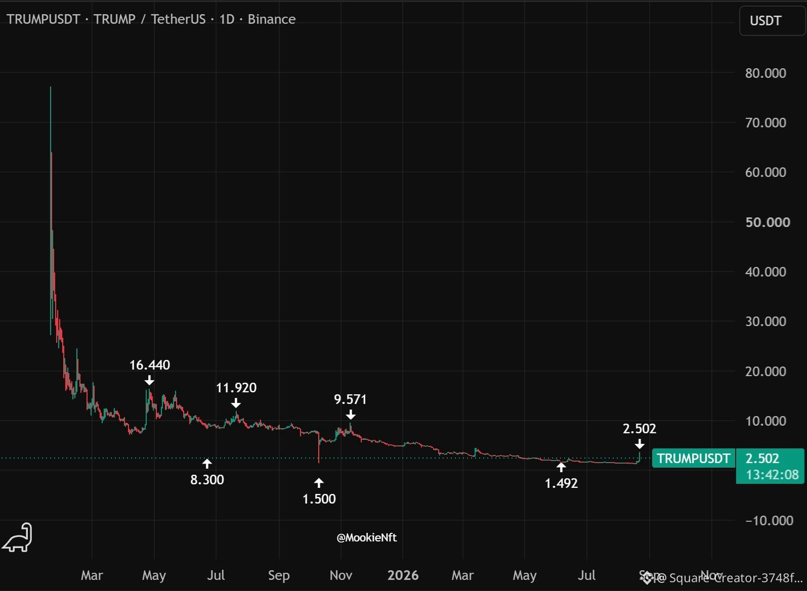
Task: Click the Binance exchange name in title
Action: 272,19
